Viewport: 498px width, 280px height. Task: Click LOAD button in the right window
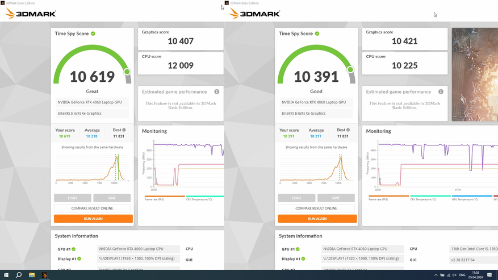pyautogui.click(x=296, y=198)
